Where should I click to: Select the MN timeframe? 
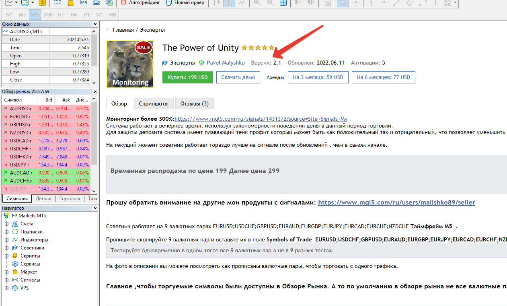pyautogui.click(x=112, y=14)
